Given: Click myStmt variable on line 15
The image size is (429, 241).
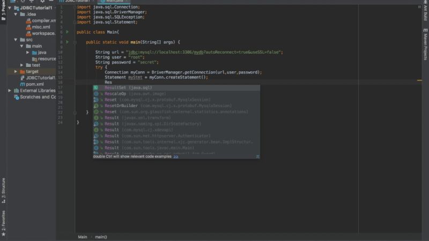Looking at the screenshot, I should (135, 77).
